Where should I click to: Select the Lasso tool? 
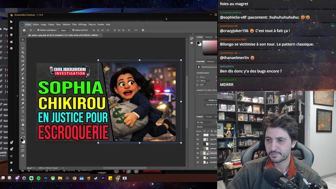tap(23, 48)
